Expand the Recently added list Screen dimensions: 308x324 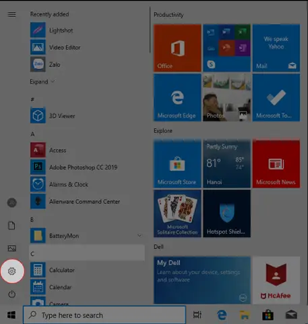click(x=42, y=82)
